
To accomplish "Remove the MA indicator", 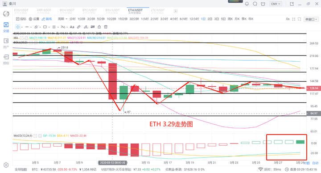I will (26, 38).
